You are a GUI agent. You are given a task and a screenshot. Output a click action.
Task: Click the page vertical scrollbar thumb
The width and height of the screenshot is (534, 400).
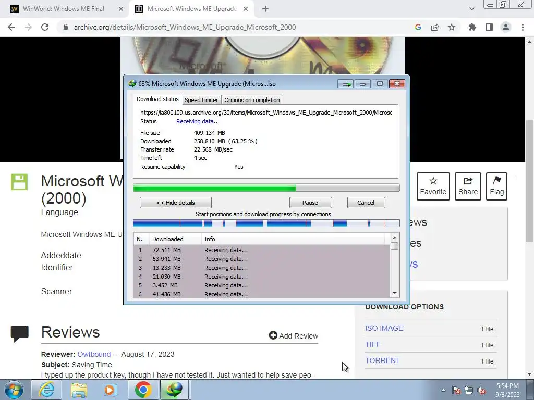[x=529, y=180]
